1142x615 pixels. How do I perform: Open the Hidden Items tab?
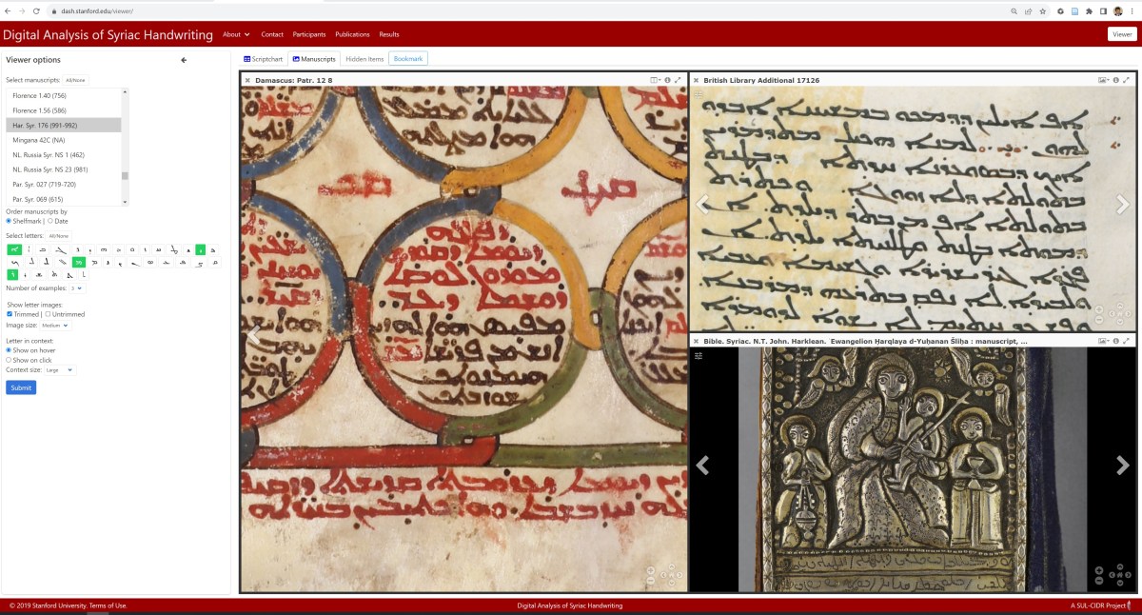pos(363,58)
